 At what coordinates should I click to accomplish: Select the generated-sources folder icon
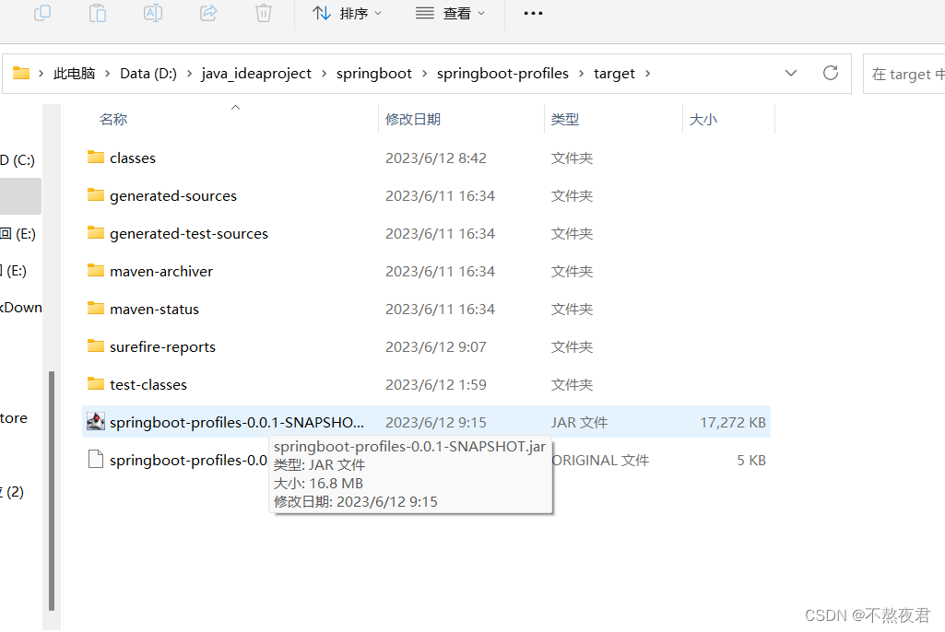click(96, 195)
